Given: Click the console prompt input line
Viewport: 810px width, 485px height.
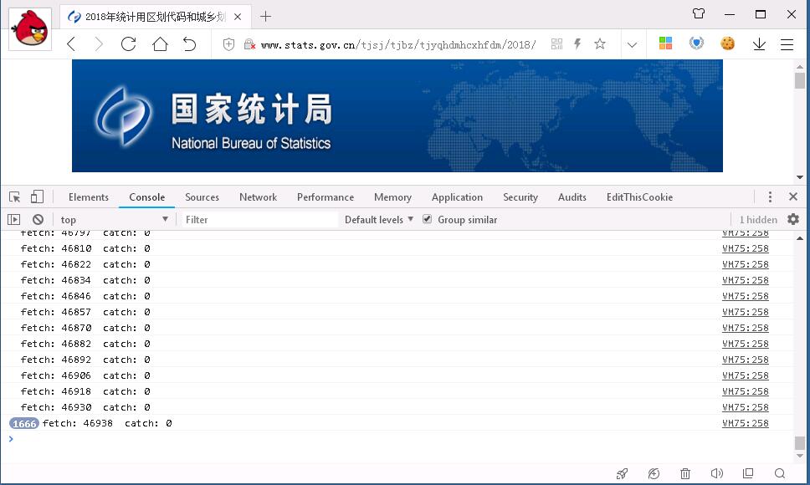Looking at the screenshot, I should tap(397, 439).
